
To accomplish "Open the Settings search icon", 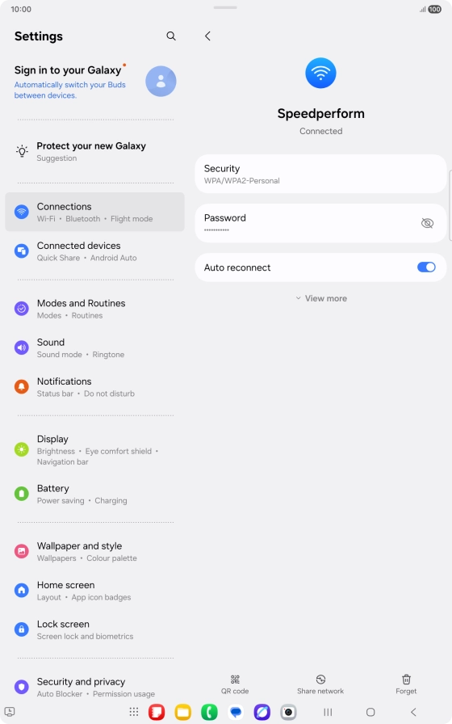I will pos(171,36).
